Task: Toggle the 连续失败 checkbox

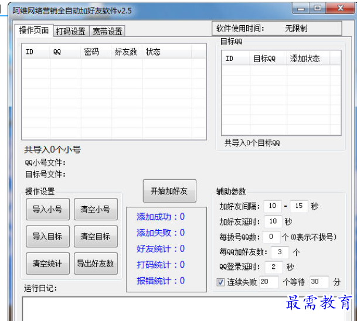Action: tap(220, 282)
